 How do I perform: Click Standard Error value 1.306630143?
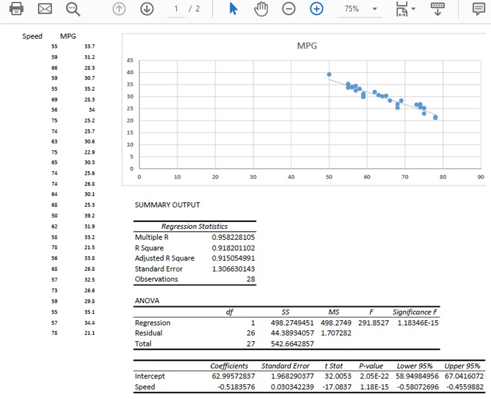(x=233, y=269)
